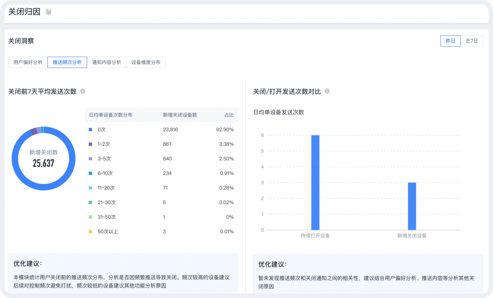
Task: Select 昨日 time range
Action: click(x=451, y=41)
